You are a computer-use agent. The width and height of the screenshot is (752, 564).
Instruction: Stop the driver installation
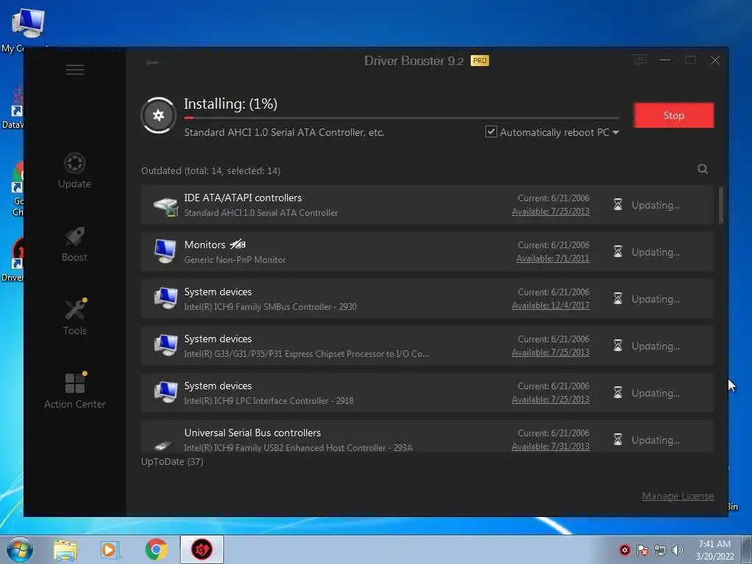pos(673,115)
